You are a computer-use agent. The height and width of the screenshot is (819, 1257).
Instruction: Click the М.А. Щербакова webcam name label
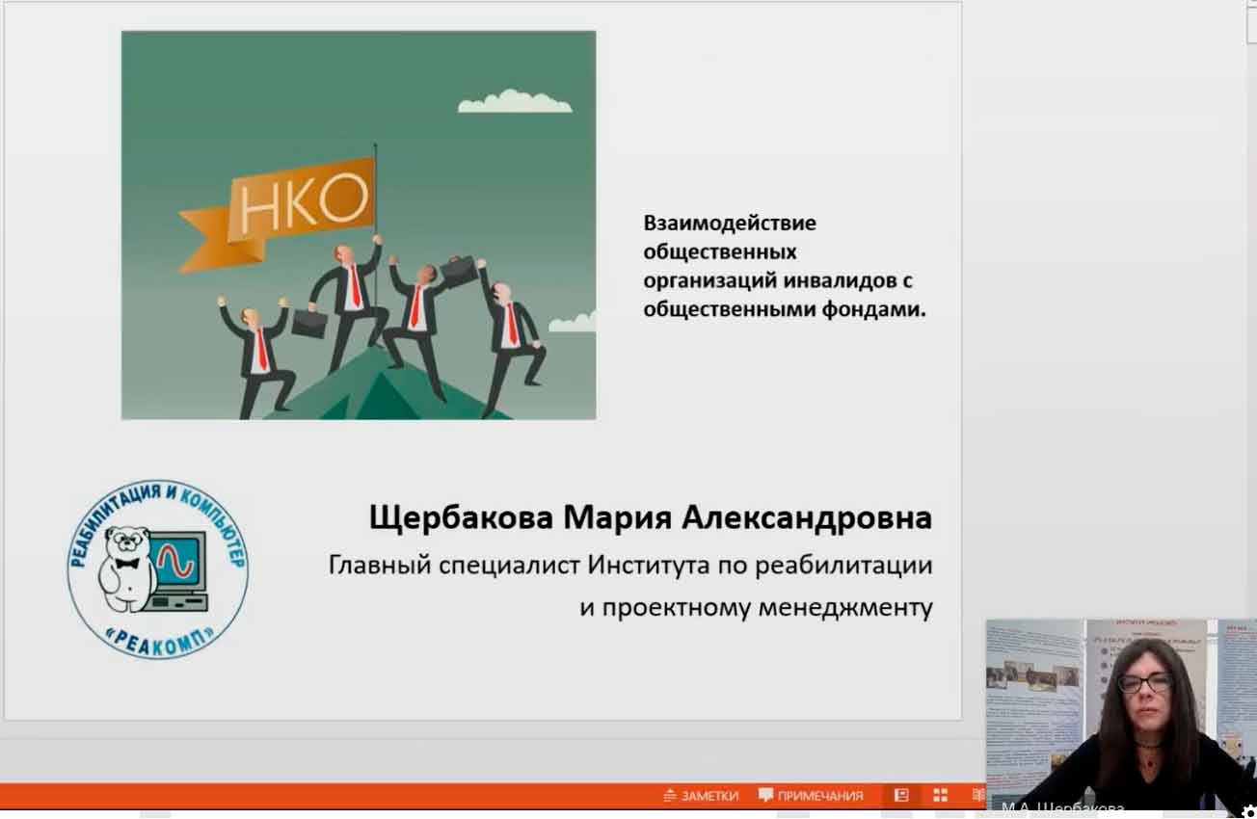coord(1062,808)
